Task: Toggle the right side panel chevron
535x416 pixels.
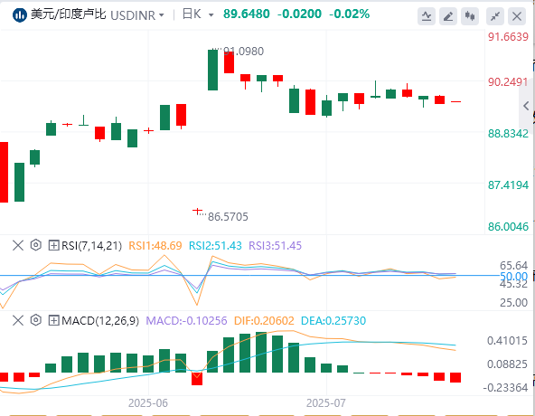Action: 526,106
